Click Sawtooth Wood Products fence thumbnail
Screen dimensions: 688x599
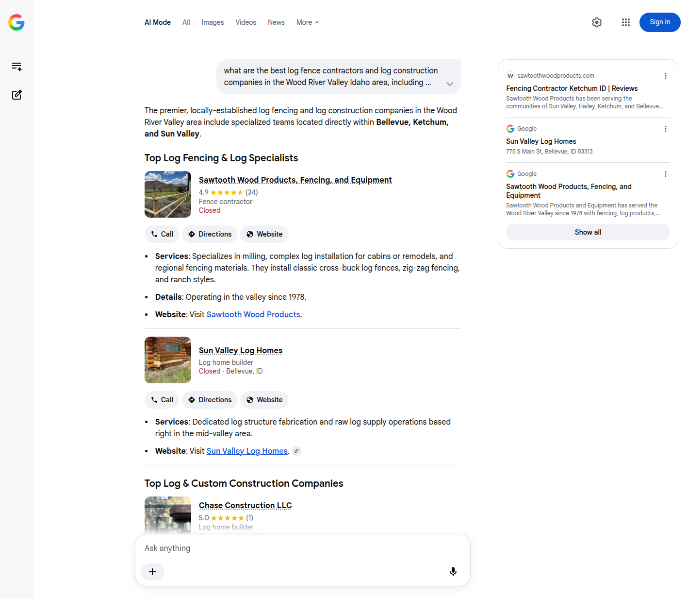click(168, 194)
